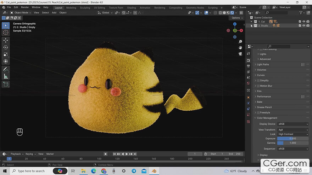The height and width of the screenshot is (175, 312).
Task: Switch to the Shading workspace tab
Action: (132, 8)
